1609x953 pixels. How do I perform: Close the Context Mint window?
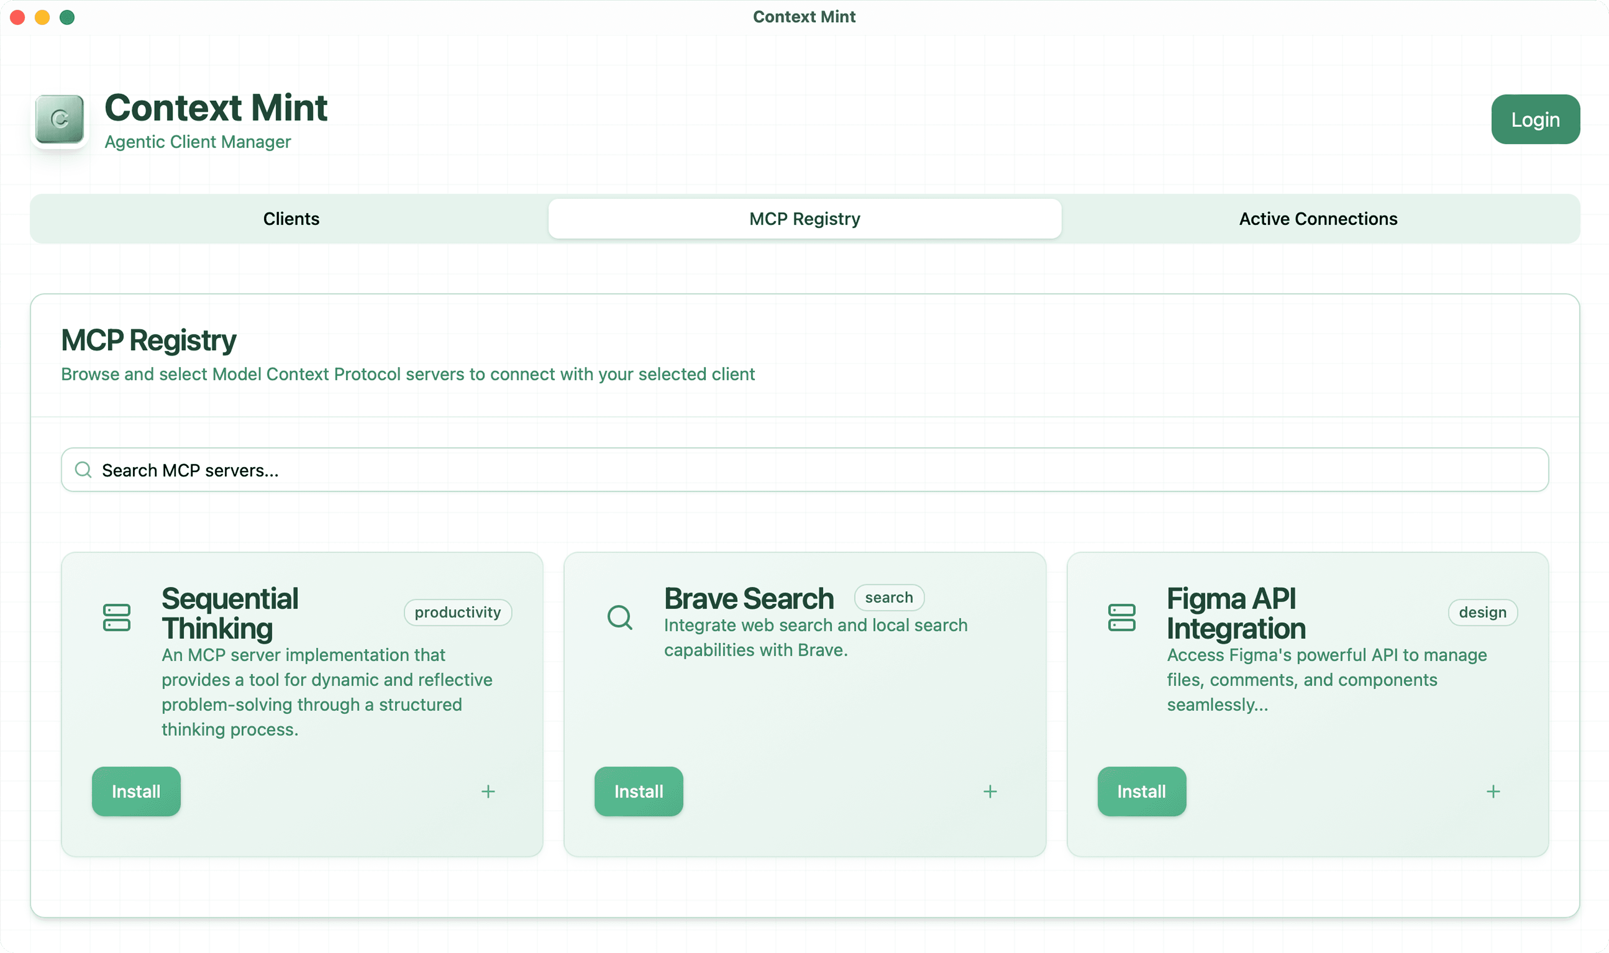click(x=17, y=17)
